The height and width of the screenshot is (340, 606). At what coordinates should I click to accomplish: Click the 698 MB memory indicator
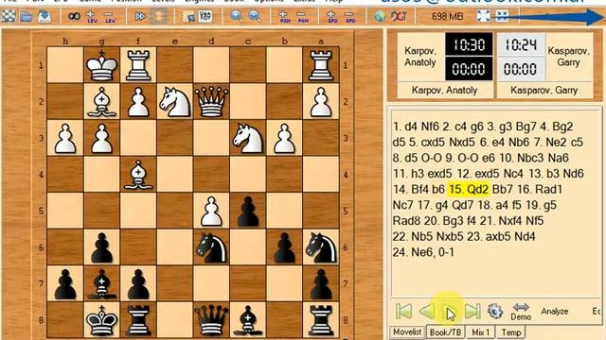point(447,16)
